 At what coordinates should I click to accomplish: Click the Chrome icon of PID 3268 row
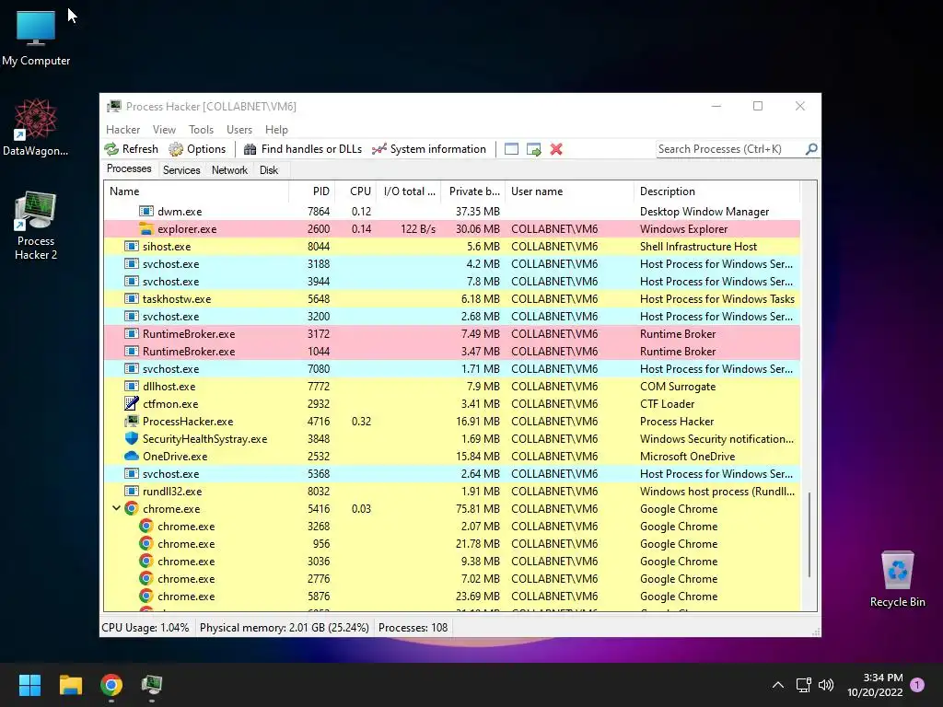pos(146,526)
